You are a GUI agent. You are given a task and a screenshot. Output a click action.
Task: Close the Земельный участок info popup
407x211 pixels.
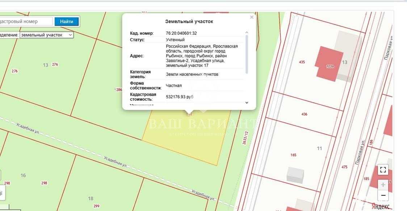(252, 17)
